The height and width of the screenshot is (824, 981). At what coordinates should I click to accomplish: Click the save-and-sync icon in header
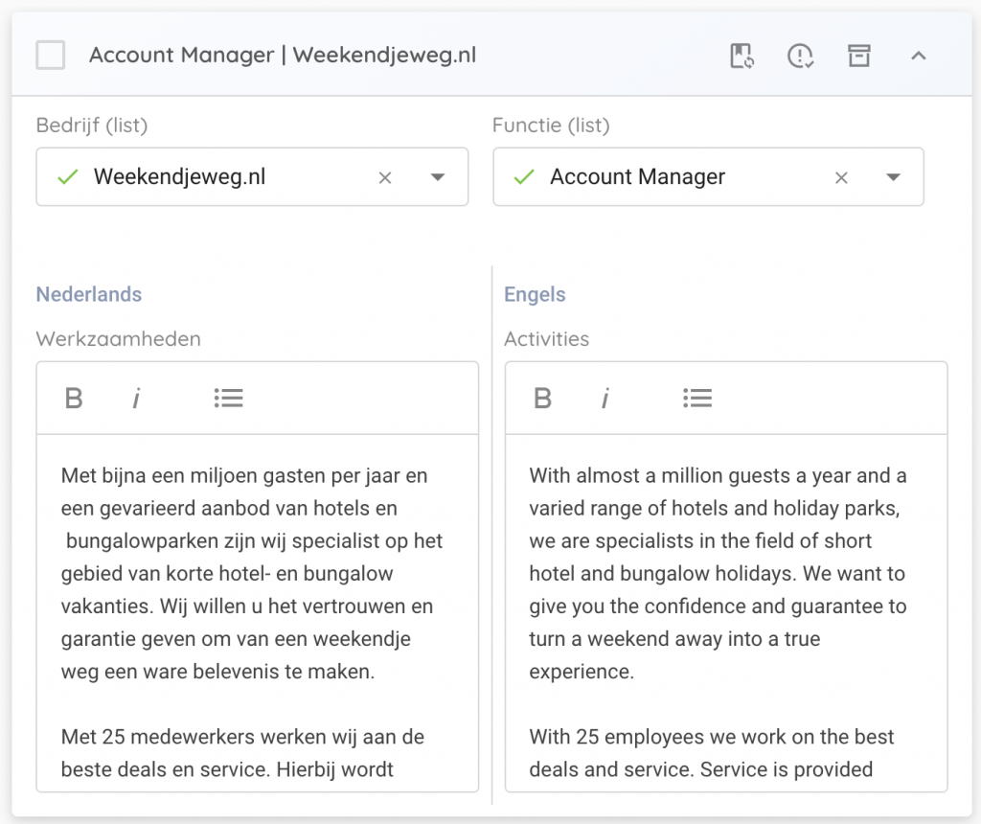point(741,56)
